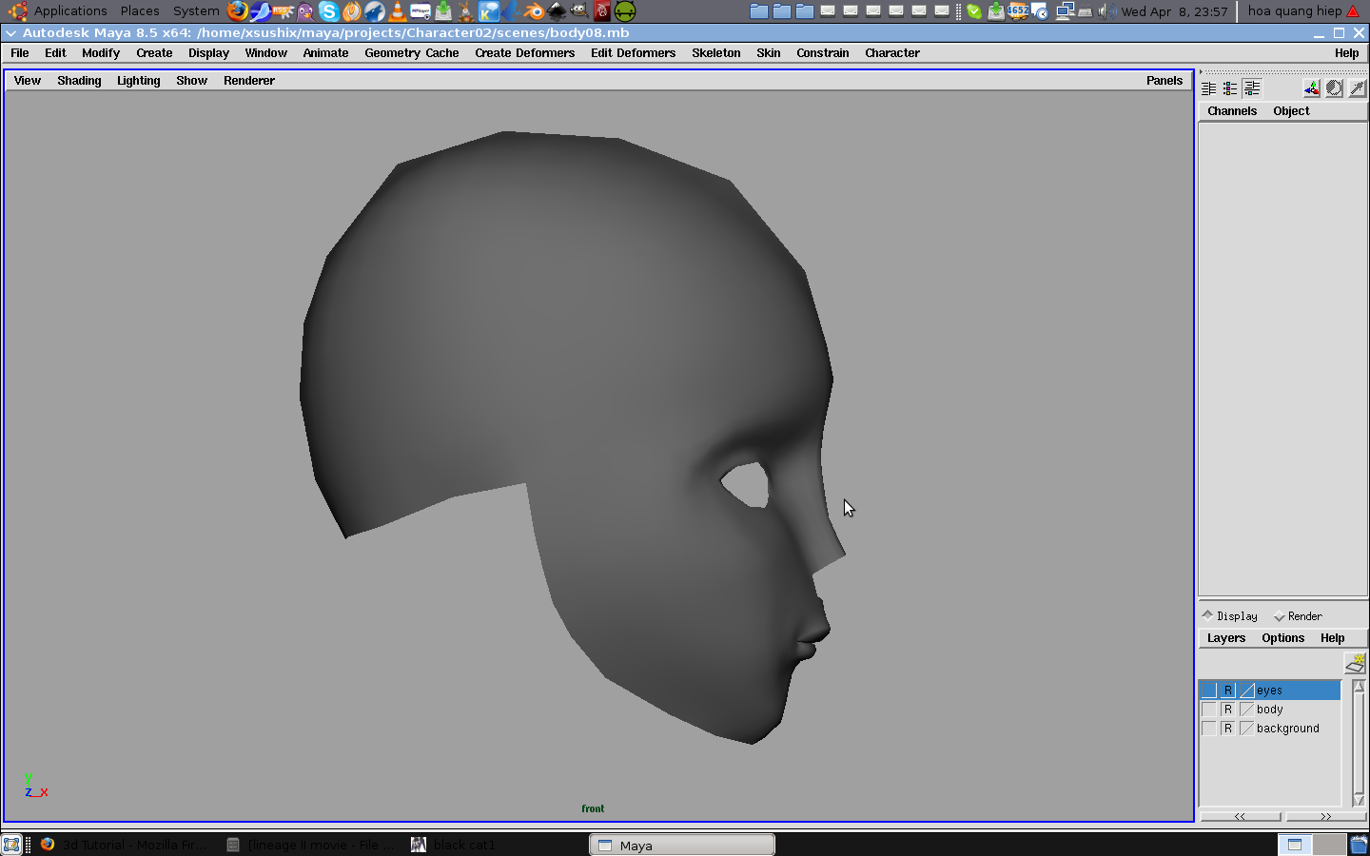Click the color swatch of background layer
Viewport: 1370px width, 856px height.
point(1246,729)
